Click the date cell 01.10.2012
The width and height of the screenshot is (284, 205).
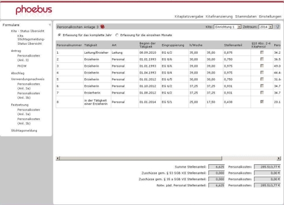pyautogui.click(x=150, y=86)
